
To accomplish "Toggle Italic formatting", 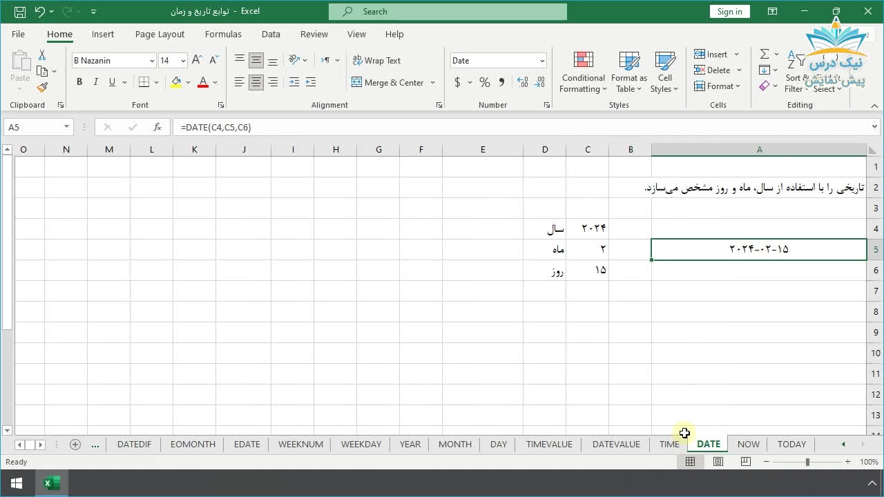I will [x=95, y=82].
